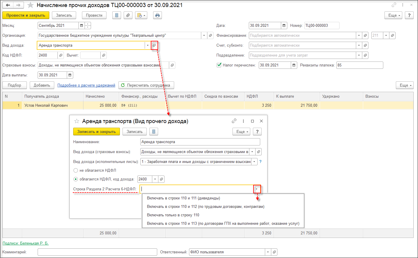
Task: Open calendar for Дата выплаты field
Action: point(70,75)
